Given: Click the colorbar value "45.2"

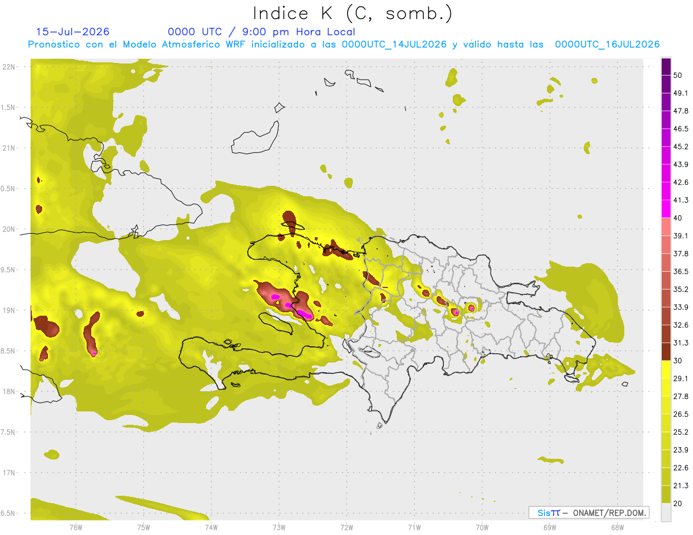Looking at the screenshot, I should (681, 147).
